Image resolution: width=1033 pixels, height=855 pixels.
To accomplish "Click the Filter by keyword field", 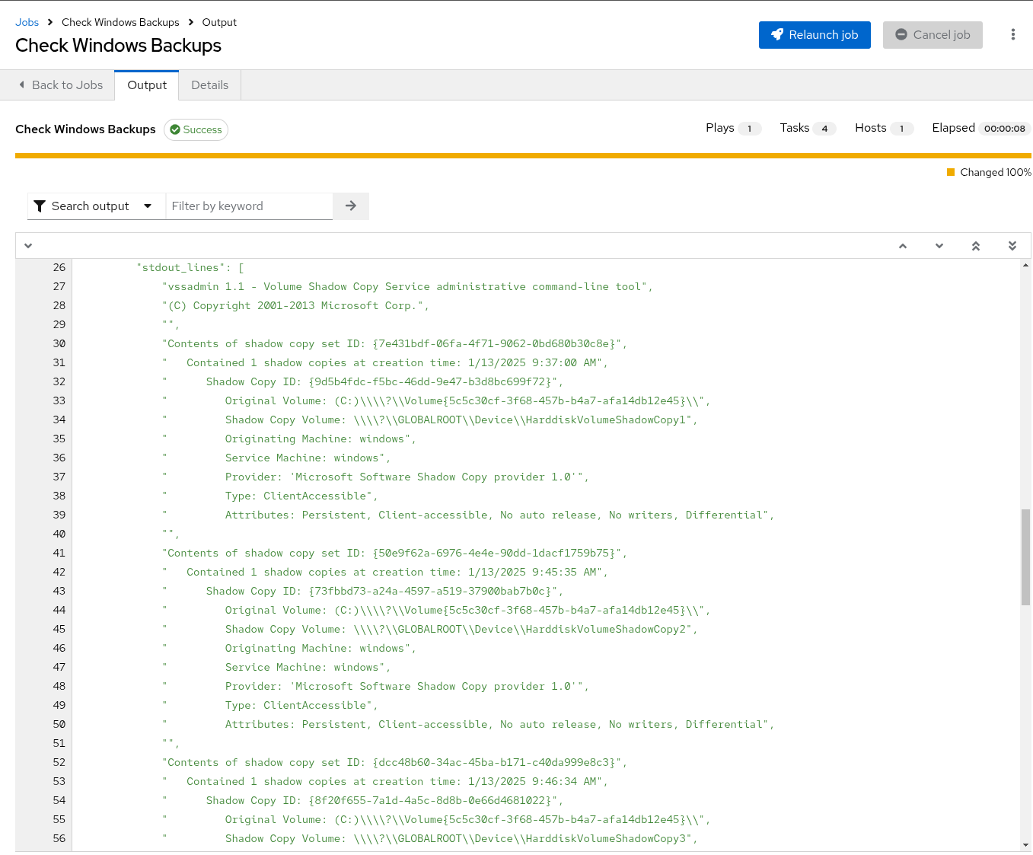I will click(249, 206).
